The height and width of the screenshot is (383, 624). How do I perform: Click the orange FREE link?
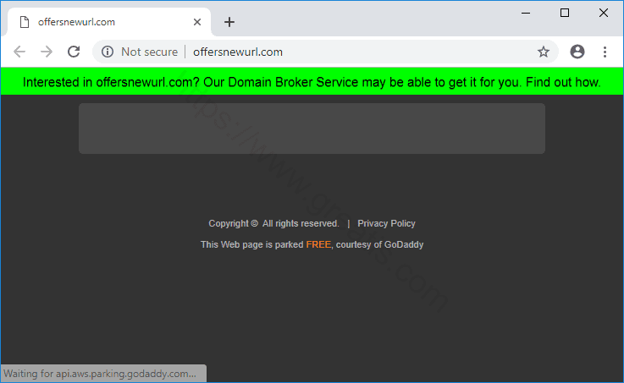tap(318, 244)
